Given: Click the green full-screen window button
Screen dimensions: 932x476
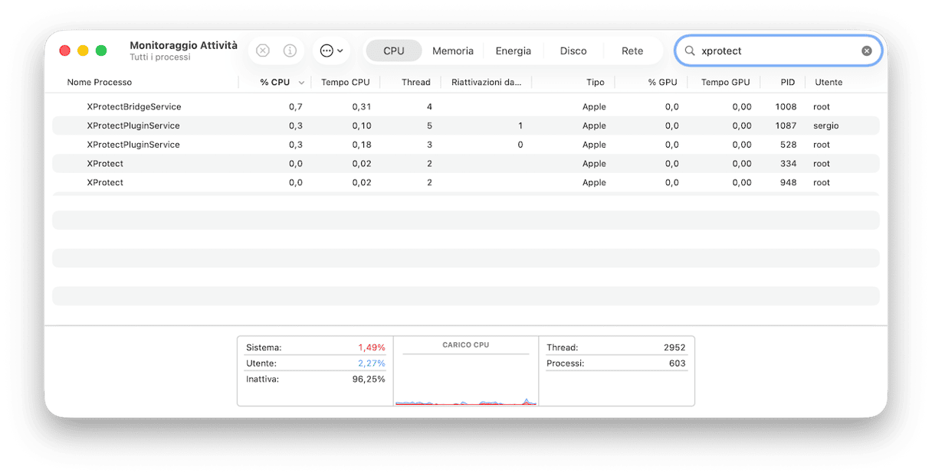Looking at the screenshot, I should tap(101, 51).
